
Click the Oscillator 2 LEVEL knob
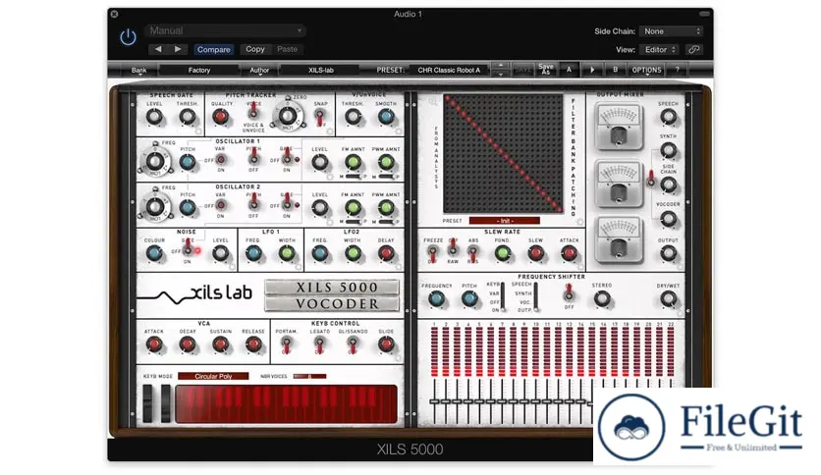(x=320, y=208)
